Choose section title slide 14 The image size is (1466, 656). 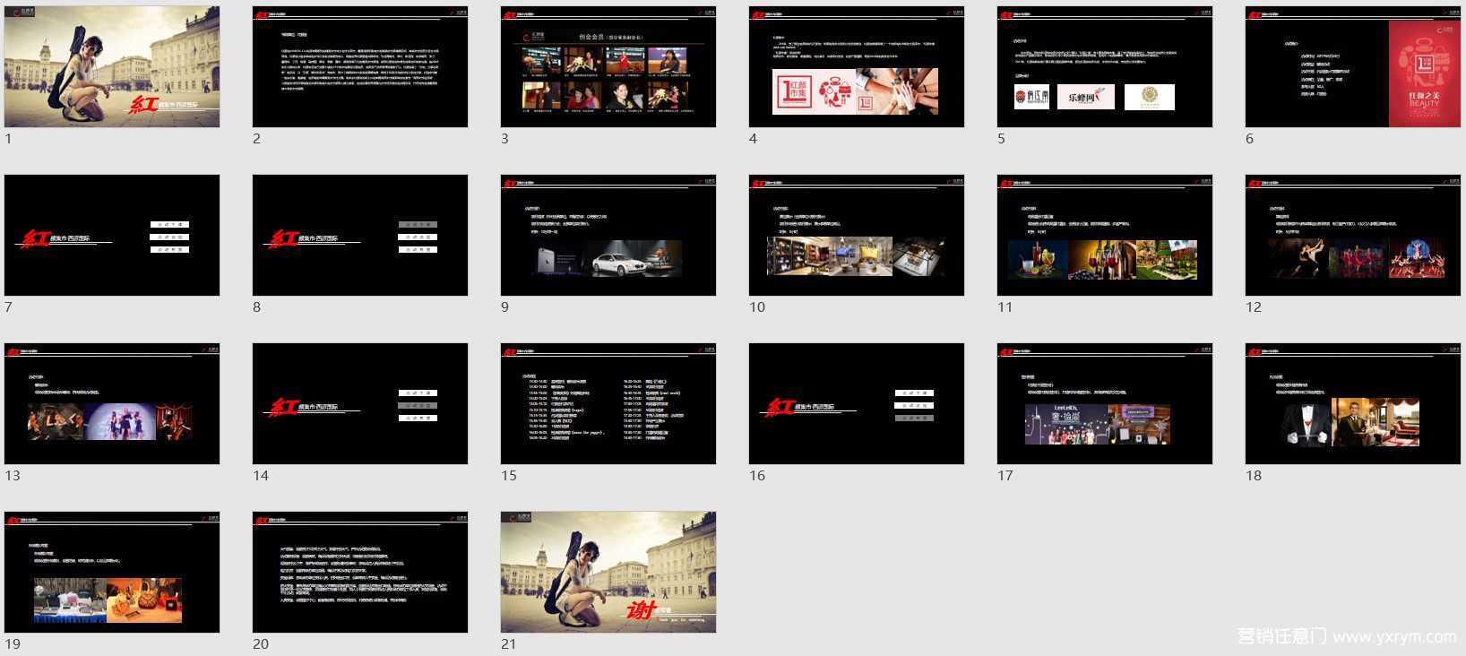[x=360, y=404]
